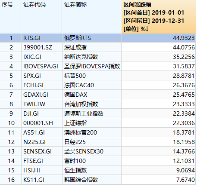Select the TWII.TW code cell
Viewport: 197px width, 187px height.
[x=42, y=104]
